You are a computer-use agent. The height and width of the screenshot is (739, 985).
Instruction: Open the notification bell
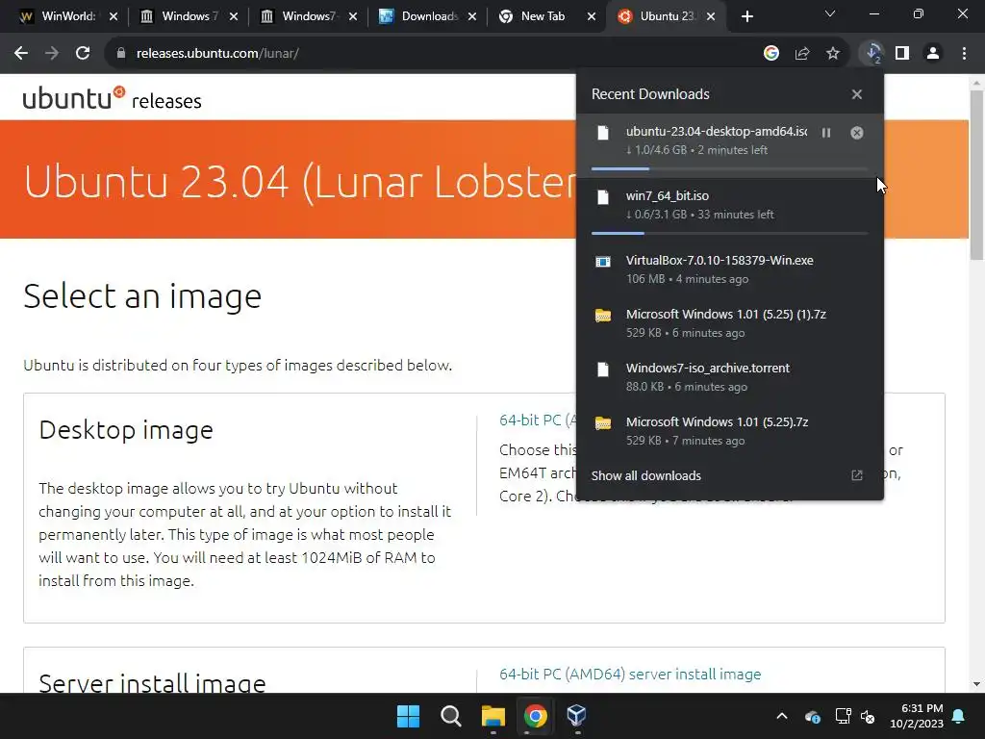[x=959, y=716]
